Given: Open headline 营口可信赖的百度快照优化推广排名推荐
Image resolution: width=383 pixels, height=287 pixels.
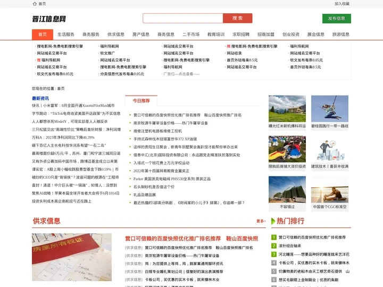Looking at the screenshot, I should [x=191, y=239].
